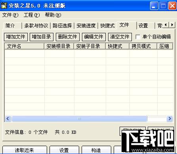
Task: Maximize the 安装之星 window
Action: 163,6
